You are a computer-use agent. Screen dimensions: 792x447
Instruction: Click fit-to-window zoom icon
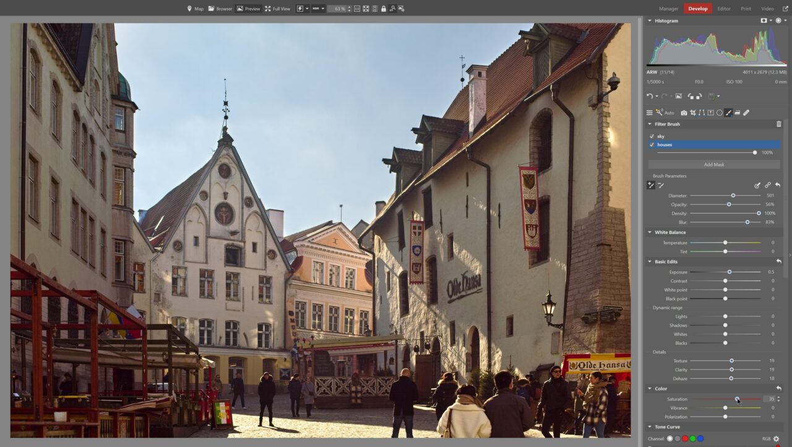coord(366,9)
